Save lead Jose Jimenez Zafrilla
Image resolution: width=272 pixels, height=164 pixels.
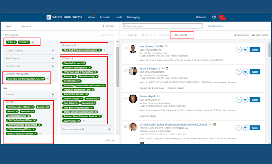tap(255, 50)
